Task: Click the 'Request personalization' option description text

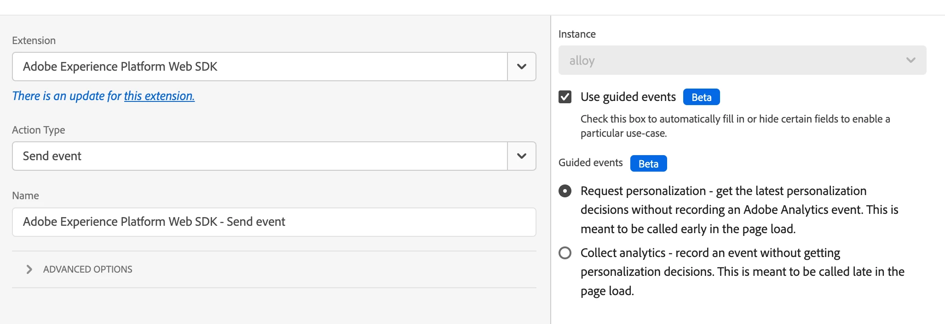Action: (x=739, y=210)
